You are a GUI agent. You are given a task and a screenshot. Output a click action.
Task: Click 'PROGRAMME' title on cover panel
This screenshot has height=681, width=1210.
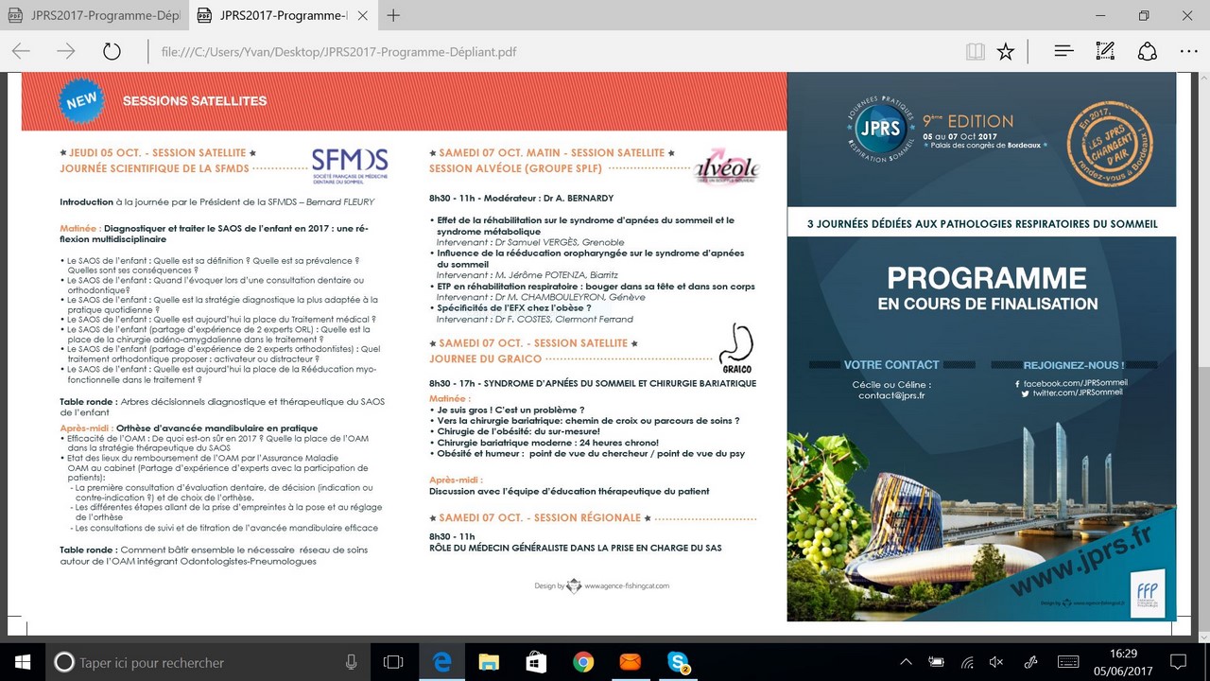pos(987,278)
